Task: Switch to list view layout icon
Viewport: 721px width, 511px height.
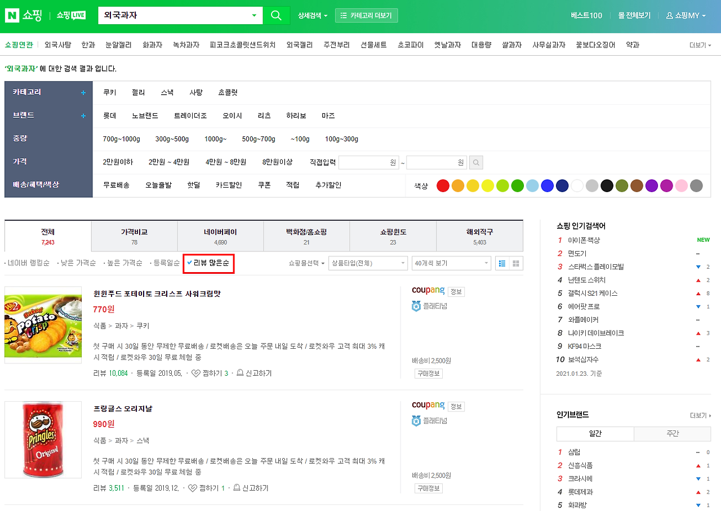Action: click(x=502, y=263)
